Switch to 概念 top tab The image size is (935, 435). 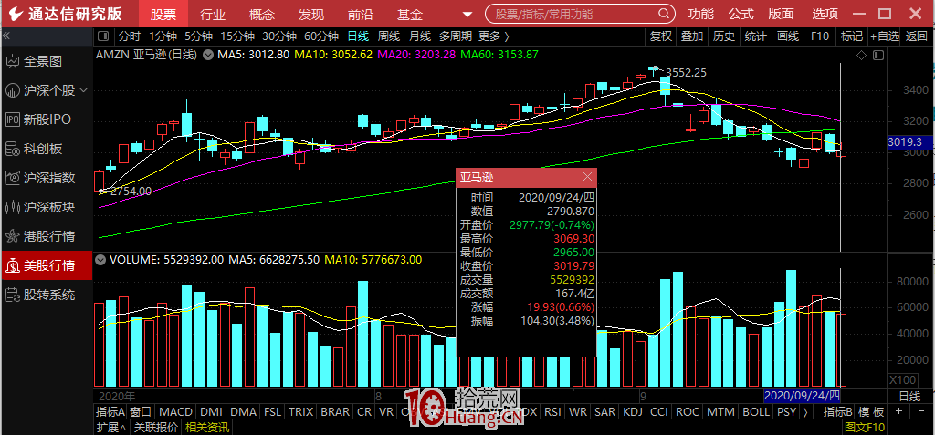tap(262, 15)
